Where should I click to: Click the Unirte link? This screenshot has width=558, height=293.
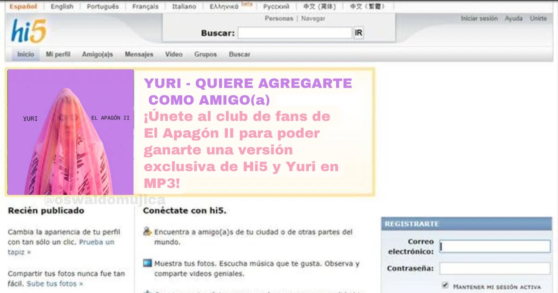(538, 19)
